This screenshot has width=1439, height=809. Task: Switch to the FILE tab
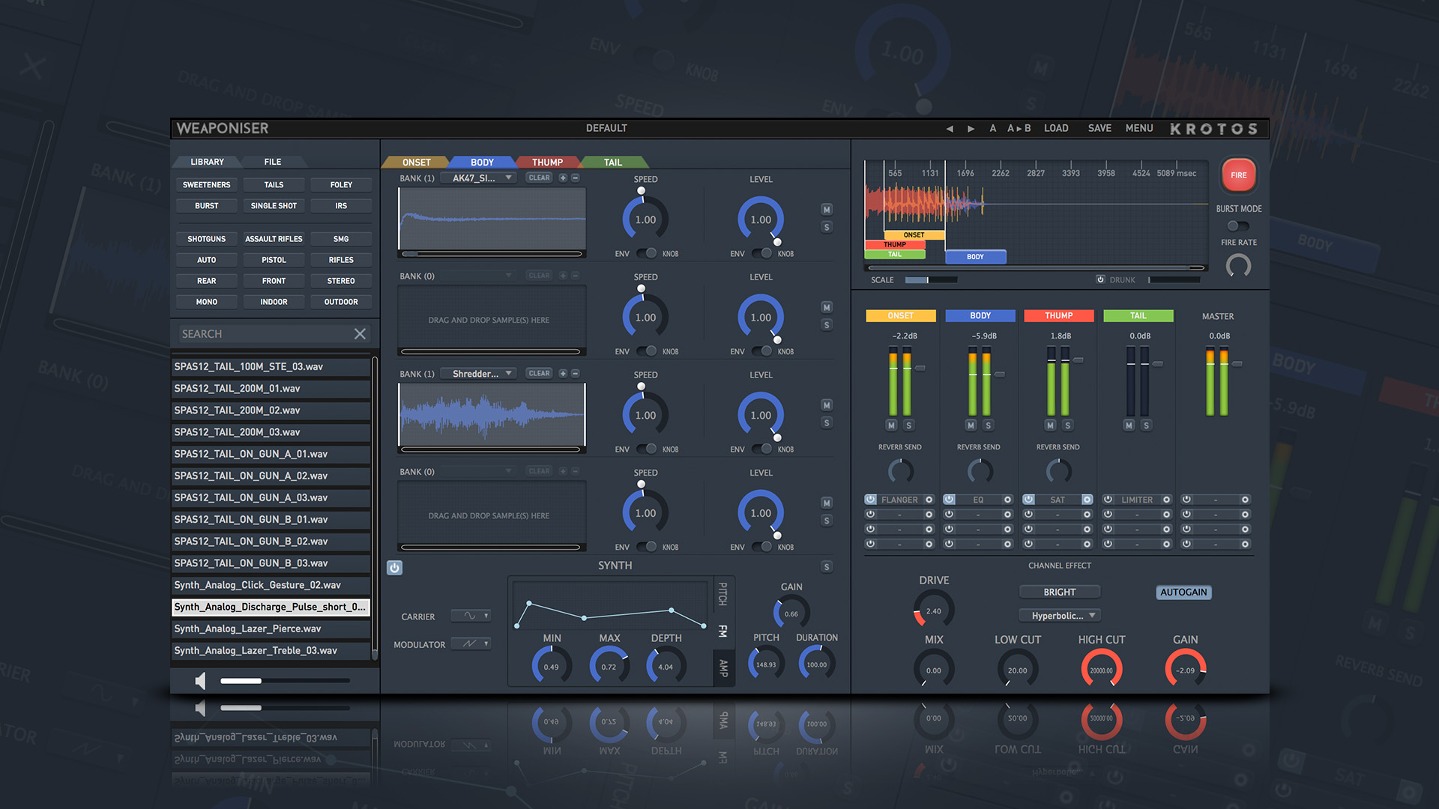[273, 162]
